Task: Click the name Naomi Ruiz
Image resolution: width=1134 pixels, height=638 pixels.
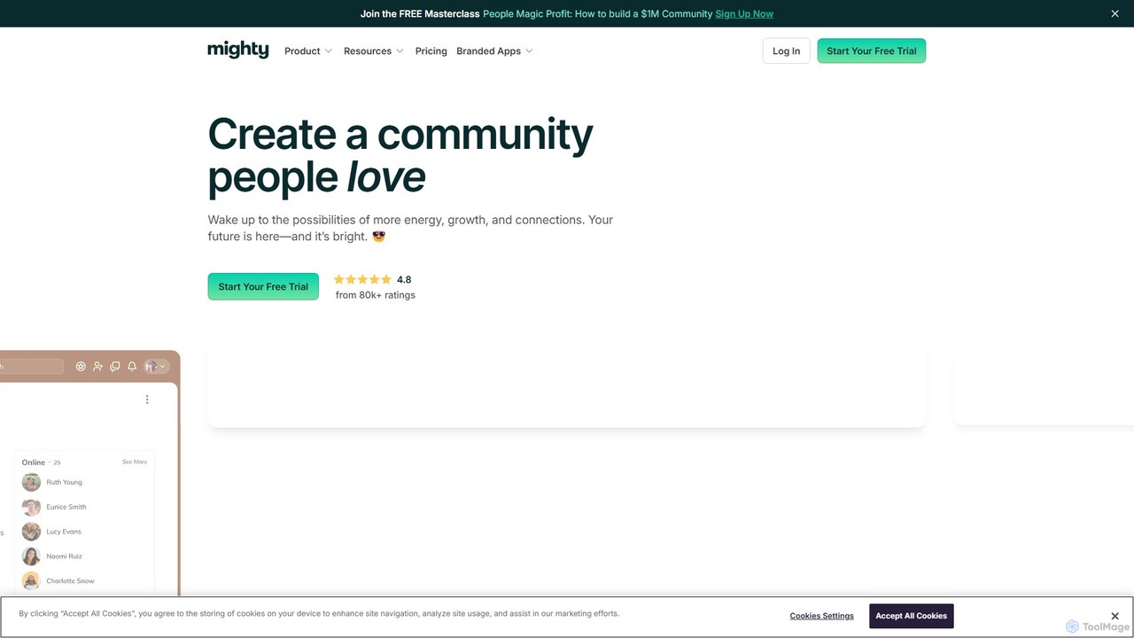Action: [64, 556]
